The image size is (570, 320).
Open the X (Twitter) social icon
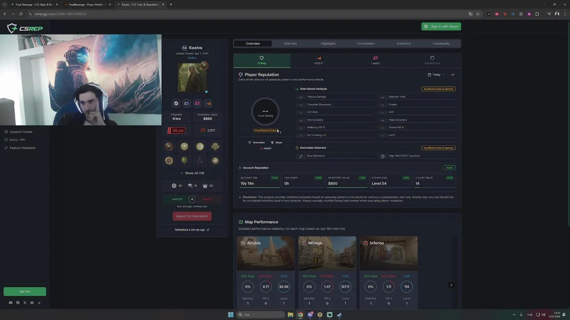click(25, 303)
